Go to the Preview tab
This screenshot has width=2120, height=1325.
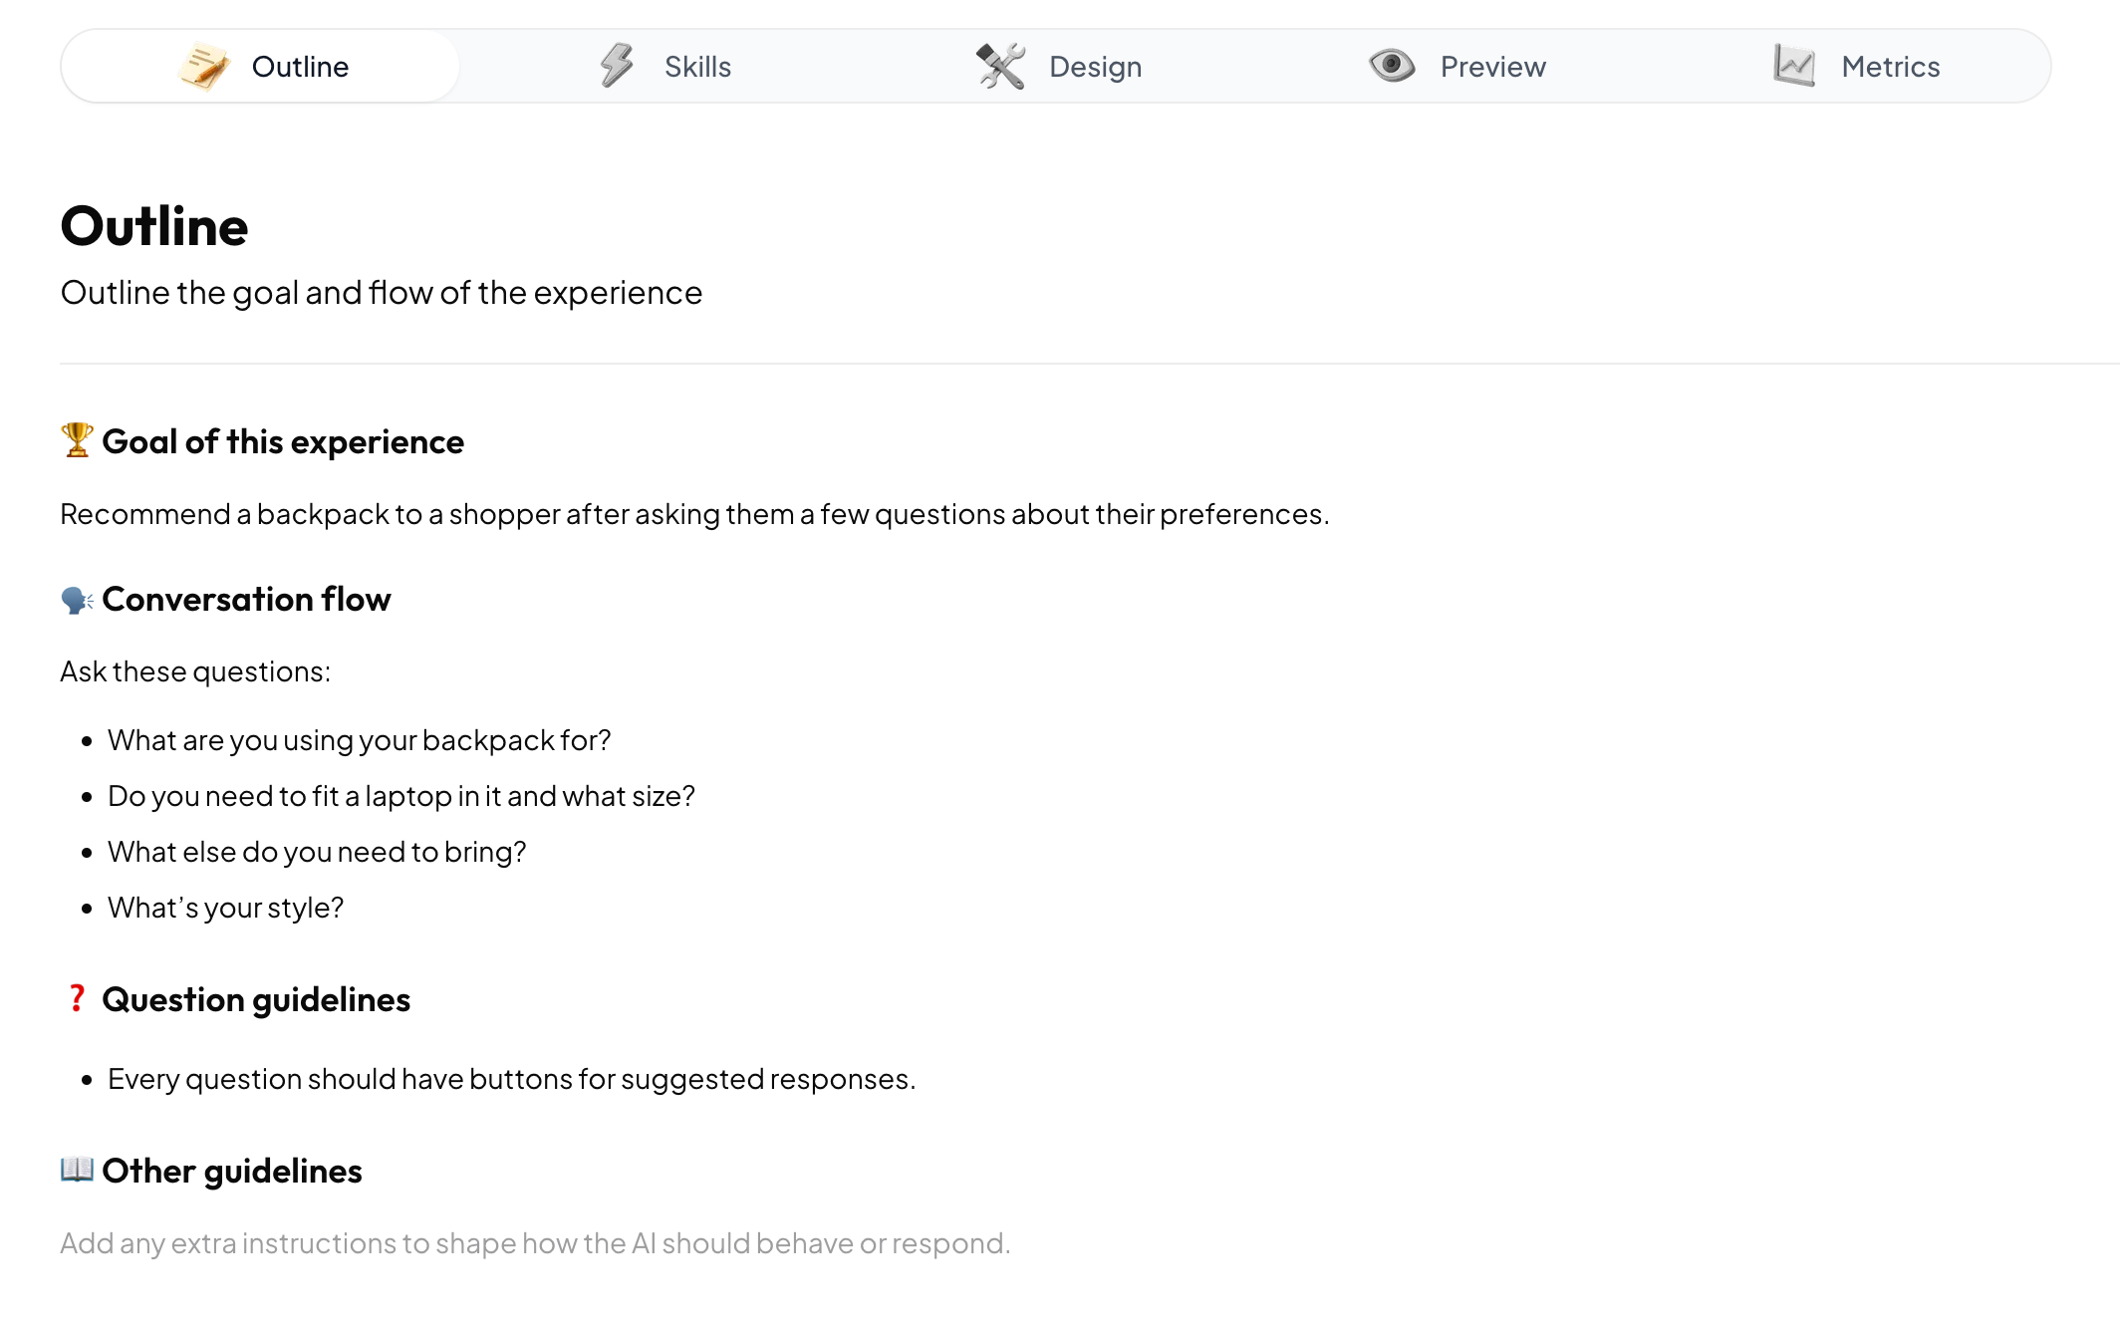[1492, 67]
